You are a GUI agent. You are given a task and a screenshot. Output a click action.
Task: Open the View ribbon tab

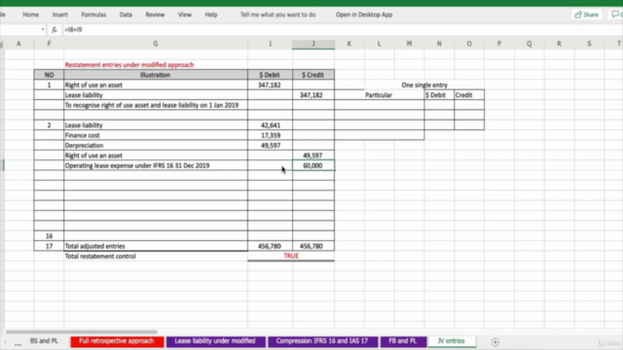coord(184,15)
